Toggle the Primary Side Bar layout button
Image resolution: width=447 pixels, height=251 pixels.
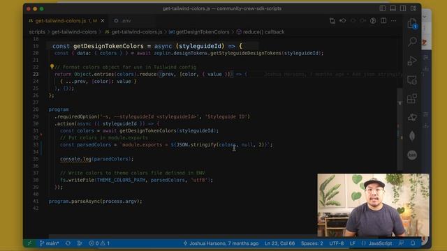coord(383,8)
